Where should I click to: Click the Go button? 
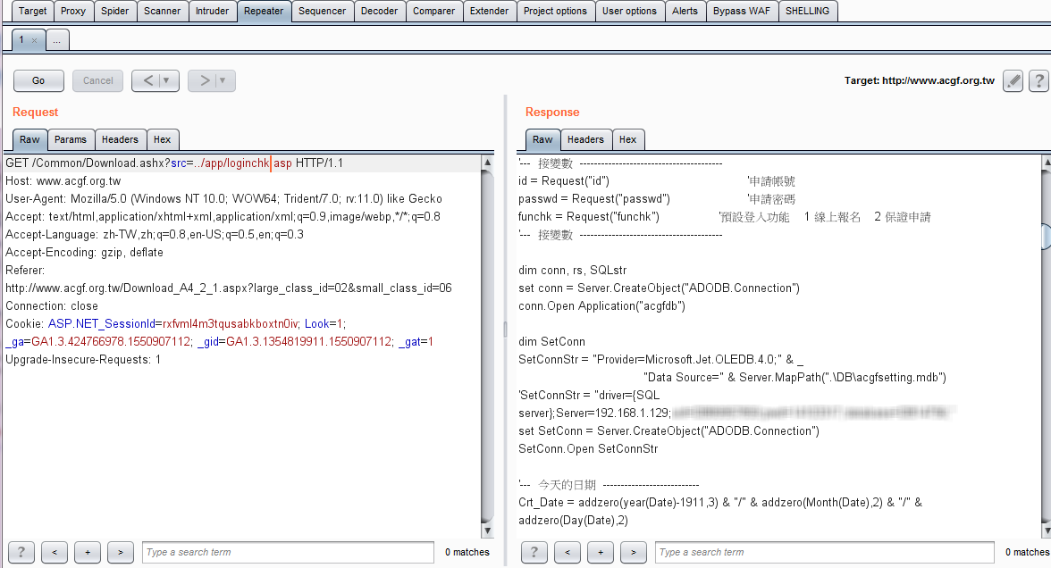coord(39,80)
